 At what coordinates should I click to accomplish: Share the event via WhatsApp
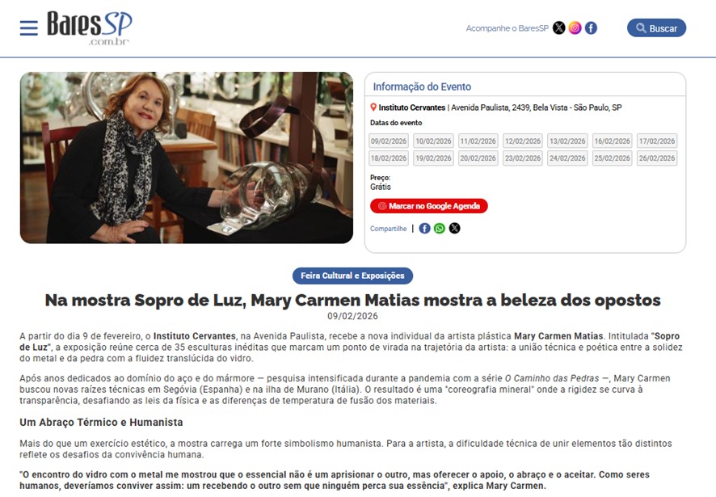(x=440, y=229)
